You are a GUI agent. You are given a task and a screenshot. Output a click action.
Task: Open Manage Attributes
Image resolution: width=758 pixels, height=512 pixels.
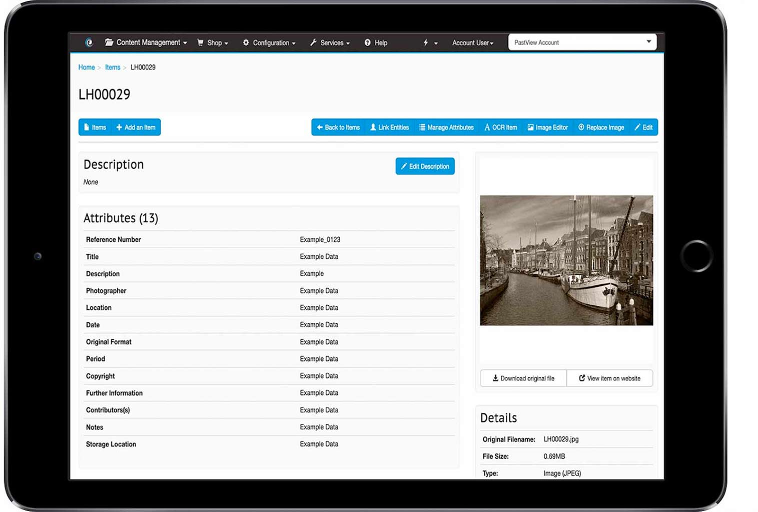coord(446,127)
